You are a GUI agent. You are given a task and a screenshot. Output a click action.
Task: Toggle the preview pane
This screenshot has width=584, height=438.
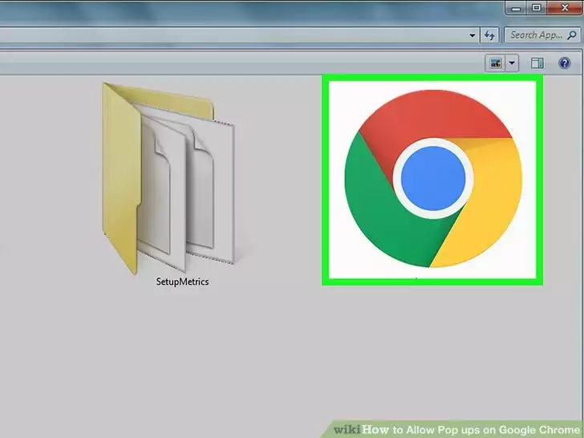point(537,63)
